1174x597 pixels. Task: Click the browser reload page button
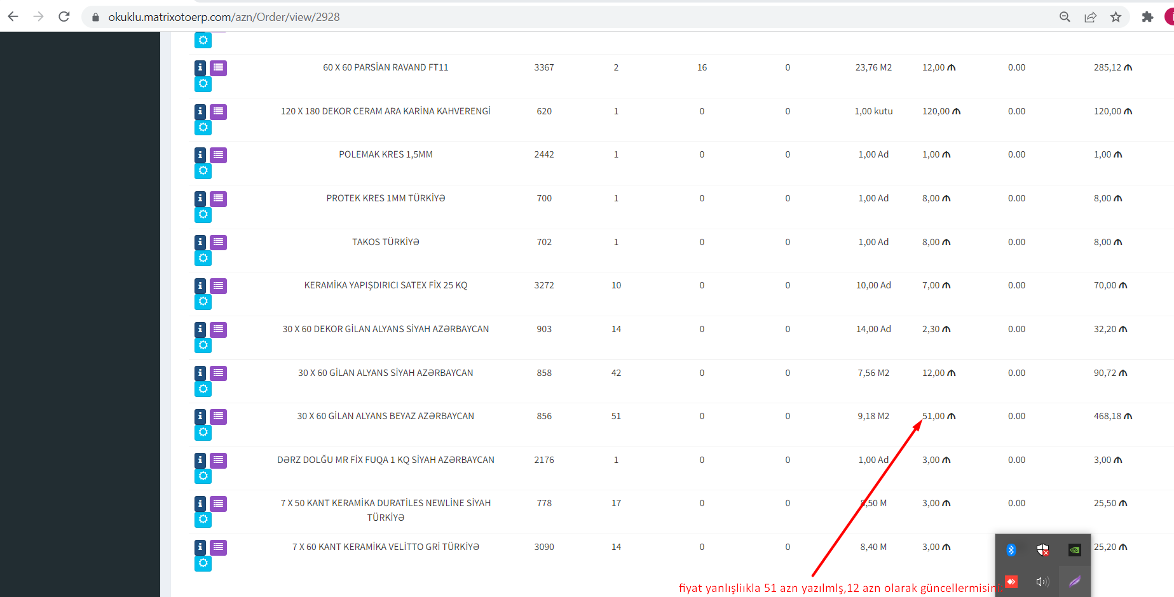click(64, 17)
